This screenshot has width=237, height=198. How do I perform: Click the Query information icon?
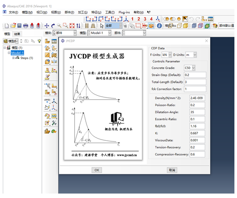pyautogui.click(x=159, y=26)
